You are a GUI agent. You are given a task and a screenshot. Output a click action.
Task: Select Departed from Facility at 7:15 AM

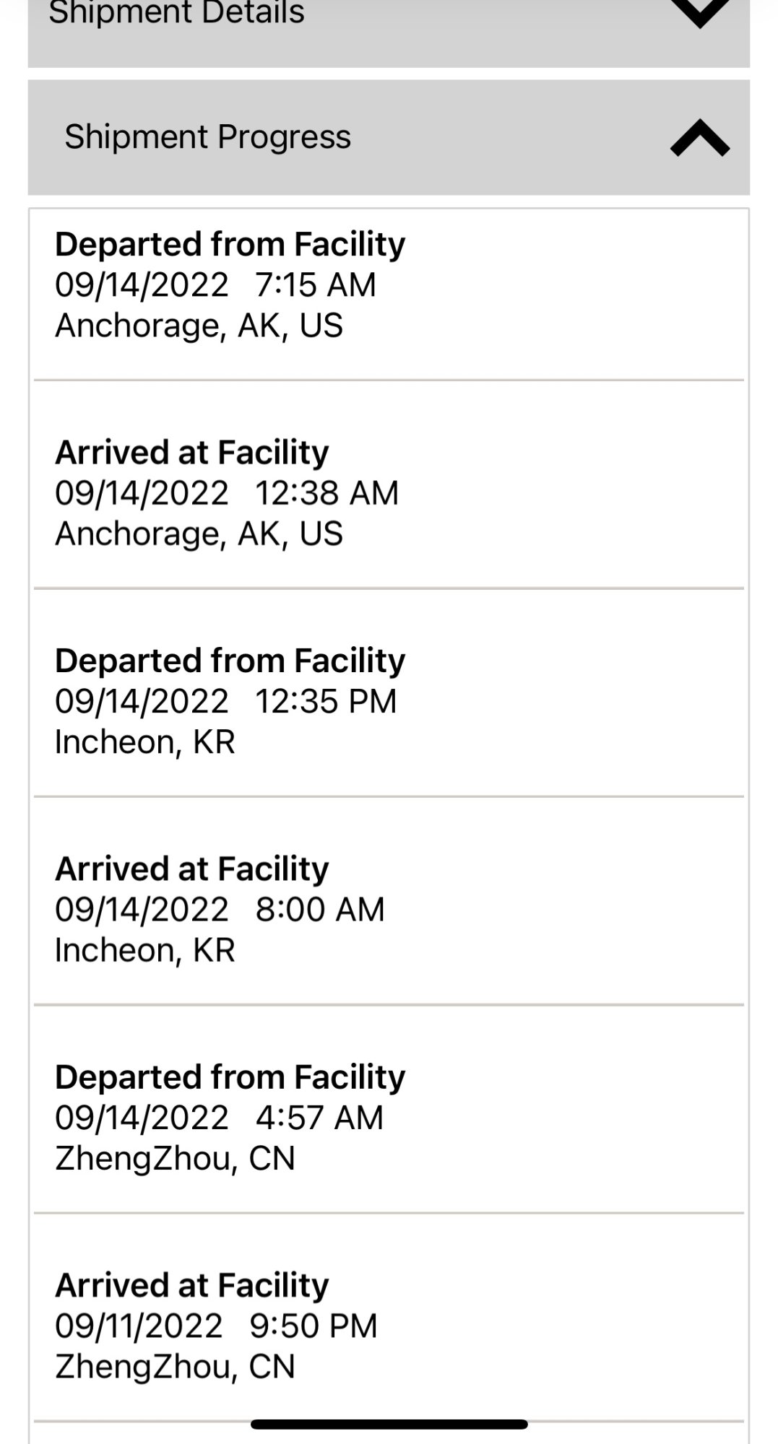[x=230, y=245]
